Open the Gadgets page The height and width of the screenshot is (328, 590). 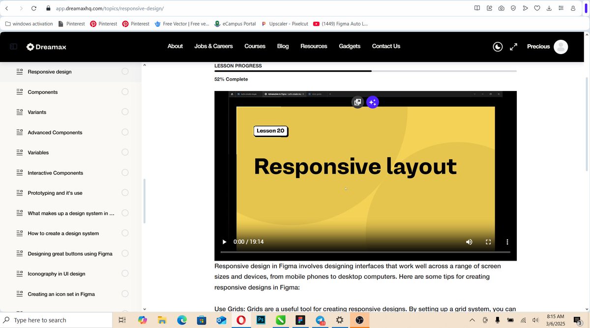[x=350, y=46]
